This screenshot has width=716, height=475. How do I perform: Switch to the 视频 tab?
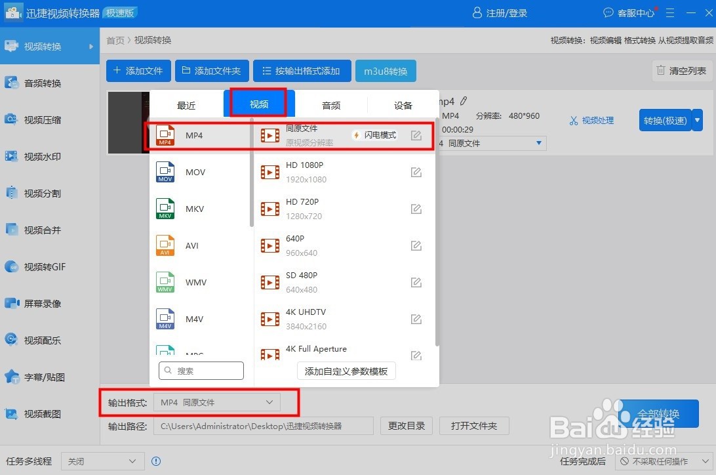click(x=259, y=104)
